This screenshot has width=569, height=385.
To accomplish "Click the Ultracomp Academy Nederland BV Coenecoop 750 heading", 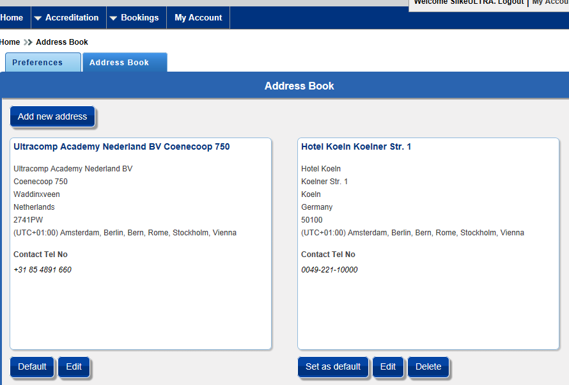I will 121,146.
